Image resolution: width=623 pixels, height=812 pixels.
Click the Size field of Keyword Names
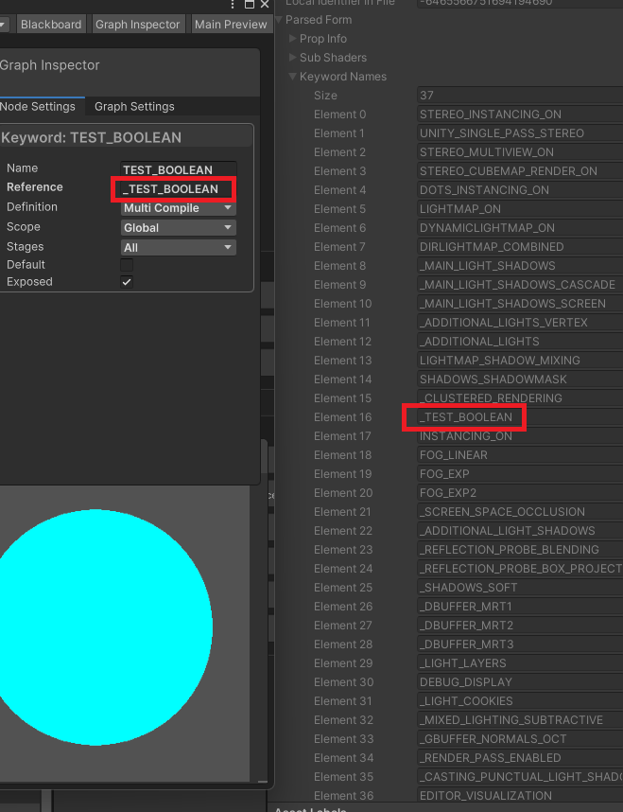518,96
